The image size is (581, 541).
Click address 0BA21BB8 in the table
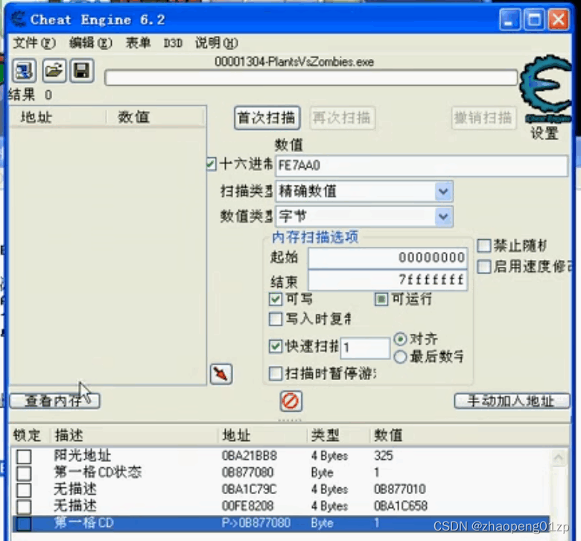(x=250, y=456)
